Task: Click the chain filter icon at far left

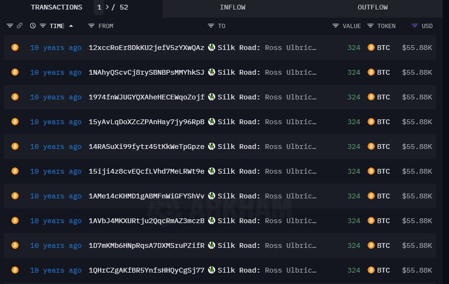Action: pos(10,26)
